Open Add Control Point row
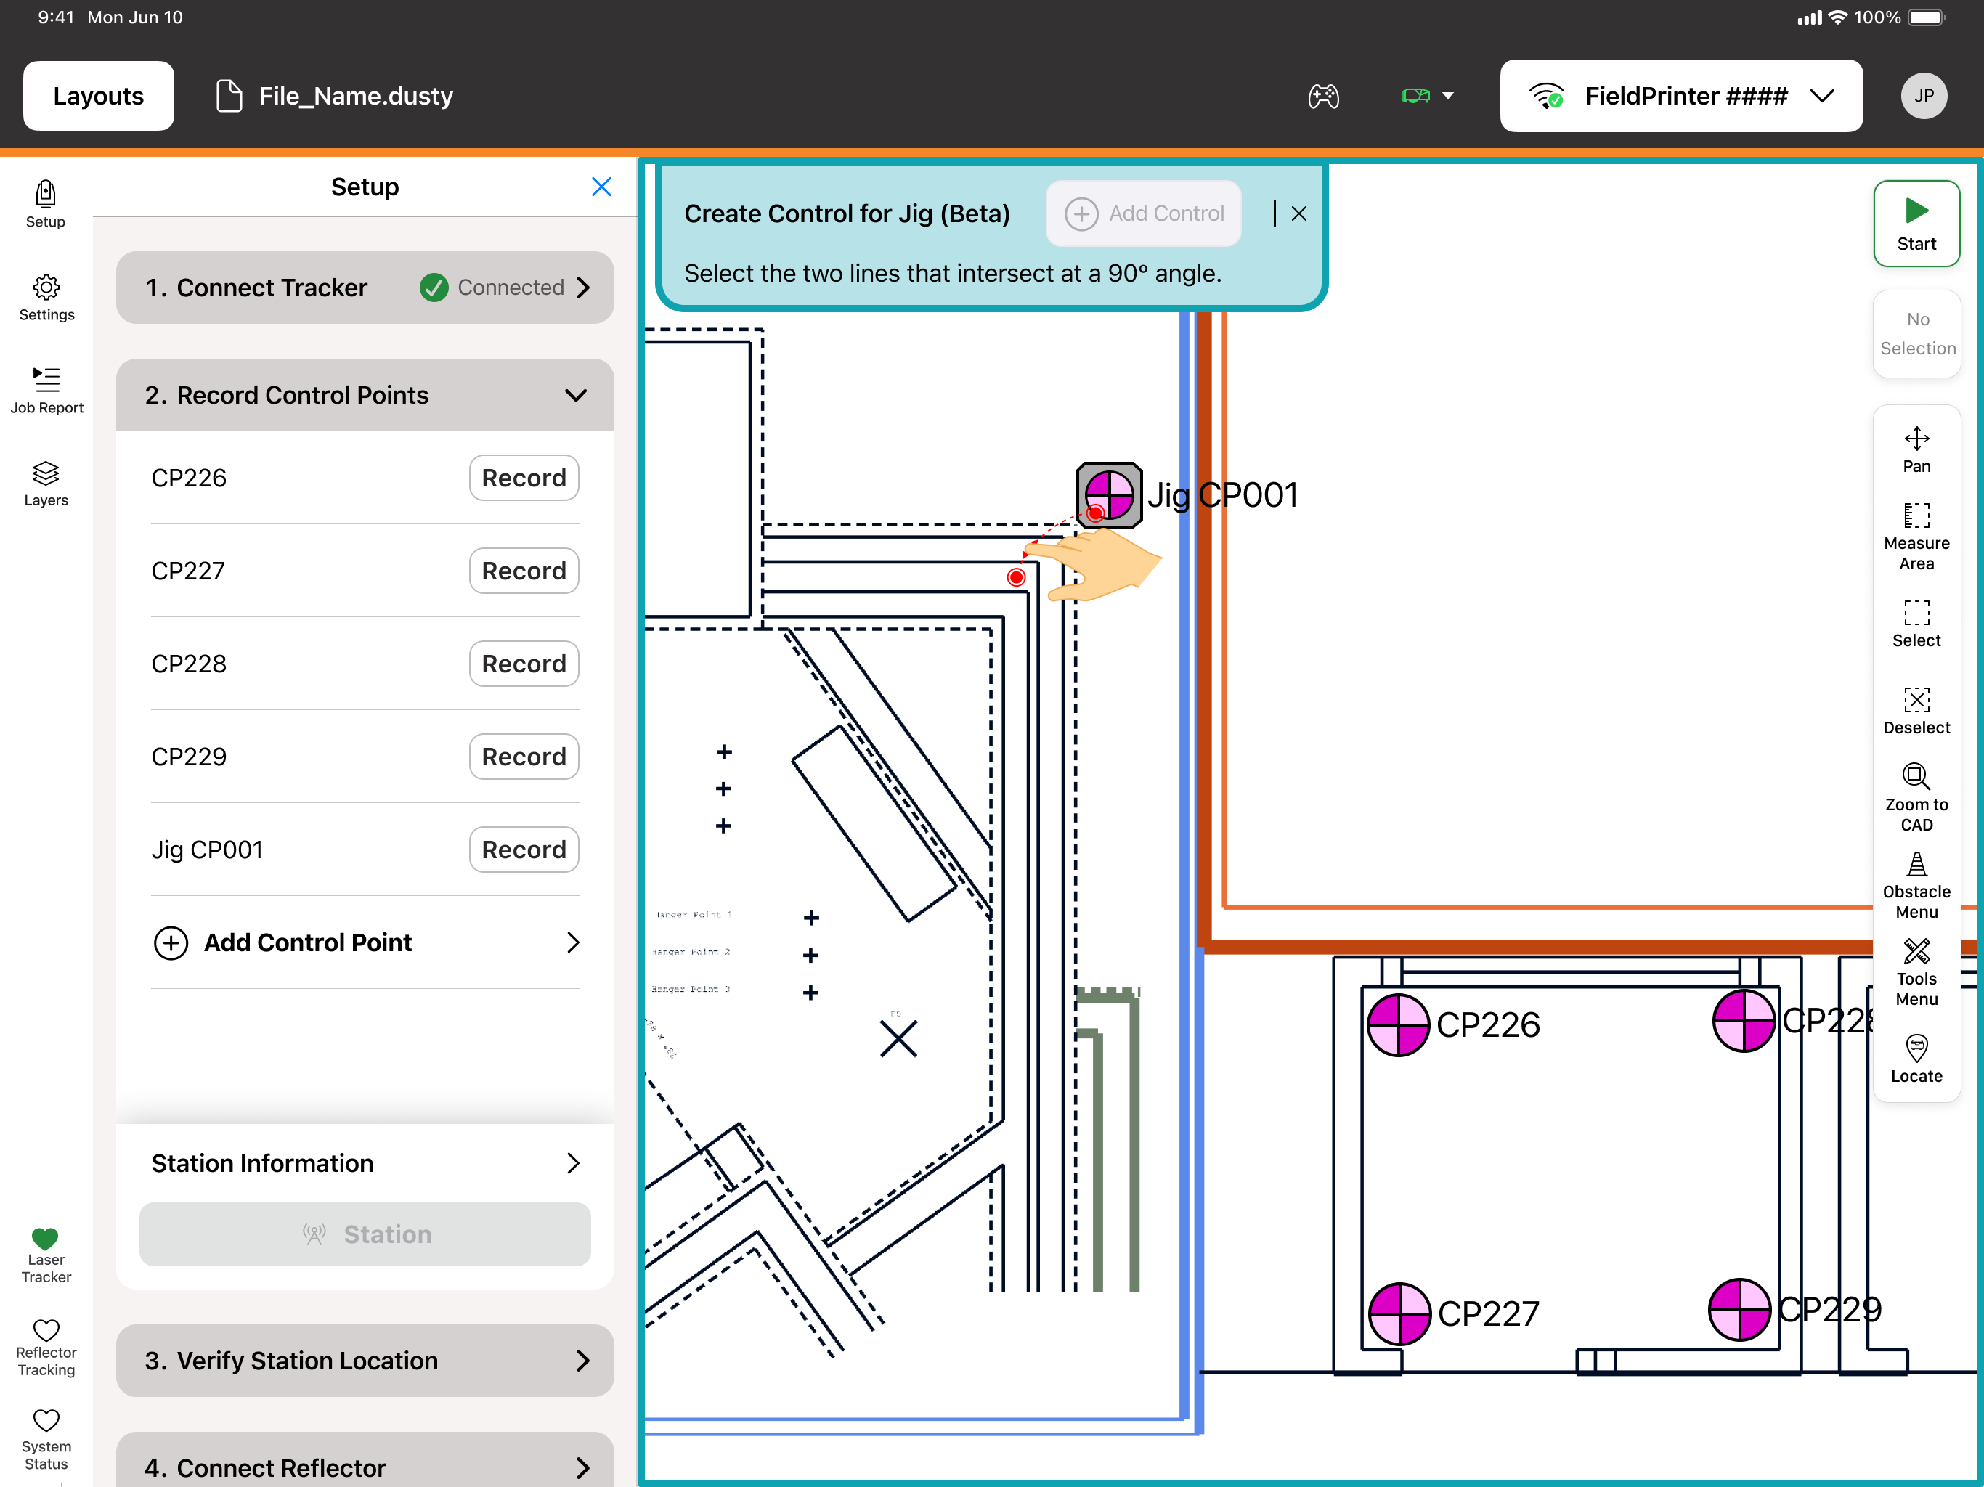Image resolution: width=1984 pixels, height=1487 pixels. coord(365,942)
